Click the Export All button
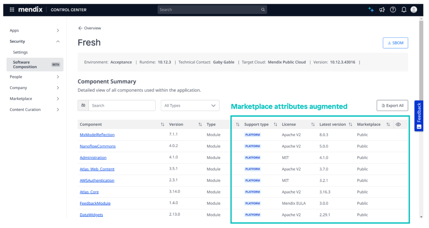 (392, 105)
